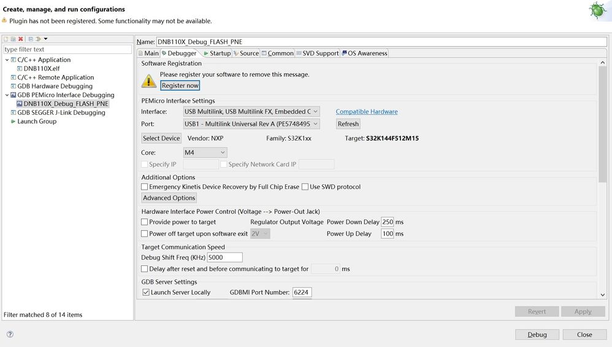Click the Debug button

pyautogui.click(x=537, y=335)
